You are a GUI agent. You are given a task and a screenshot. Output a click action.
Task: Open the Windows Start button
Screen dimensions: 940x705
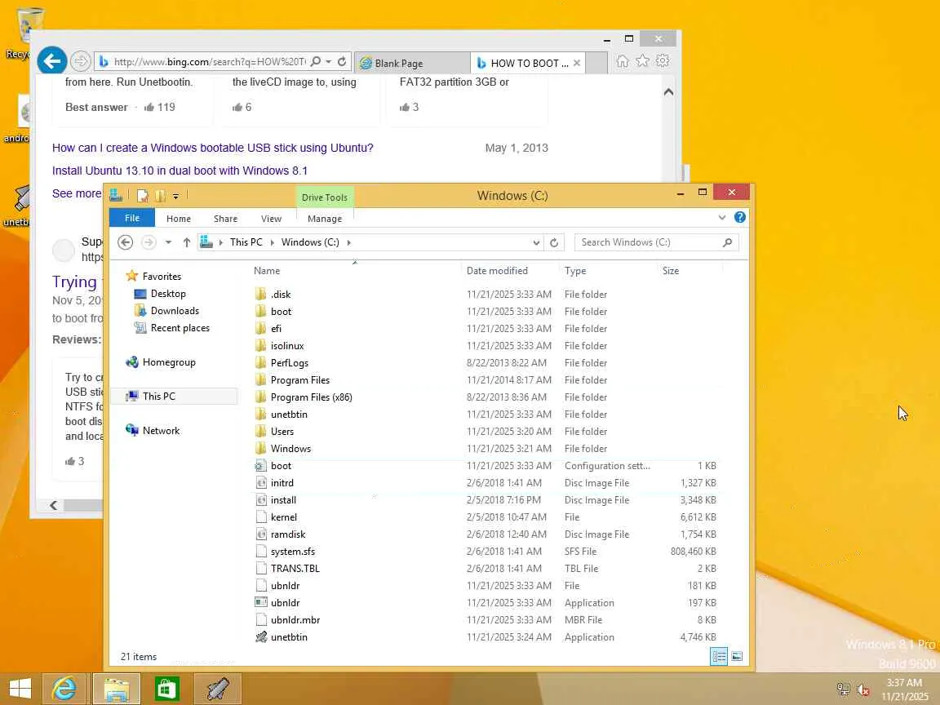20,688
